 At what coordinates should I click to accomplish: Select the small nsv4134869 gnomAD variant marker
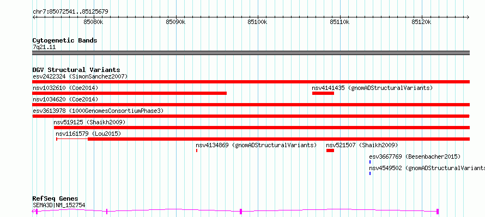(196, 150)
